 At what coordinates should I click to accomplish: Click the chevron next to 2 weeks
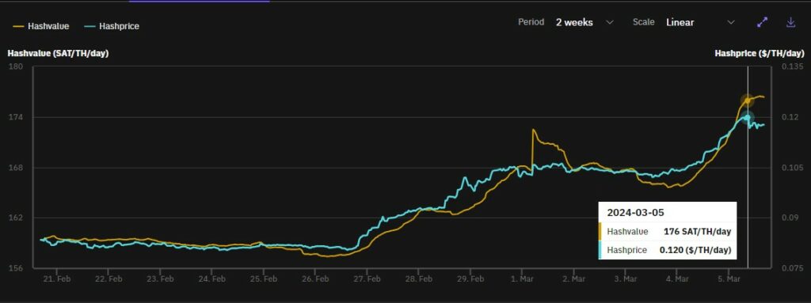pyautogui.click(x=609, y=22)
